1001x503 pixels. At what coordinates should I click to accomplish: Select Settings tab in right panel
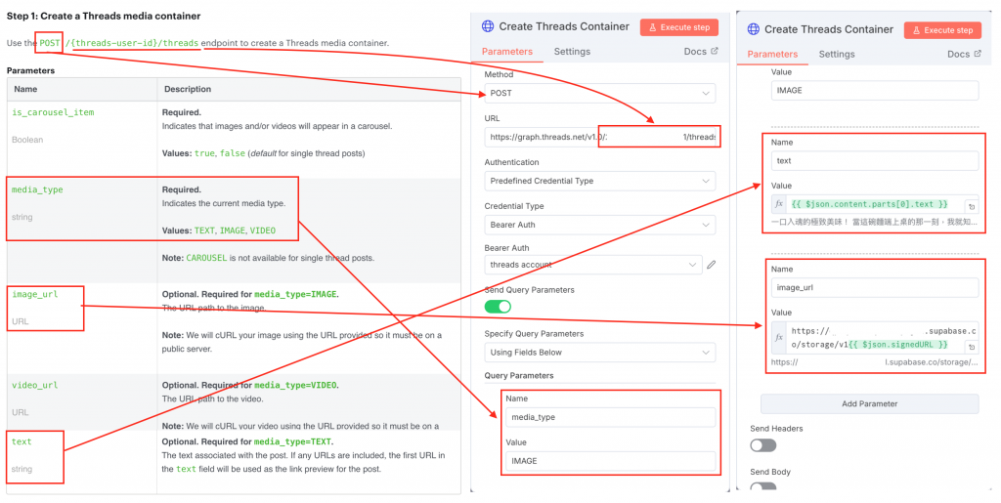pyautogui.click(x=837, y=54)
